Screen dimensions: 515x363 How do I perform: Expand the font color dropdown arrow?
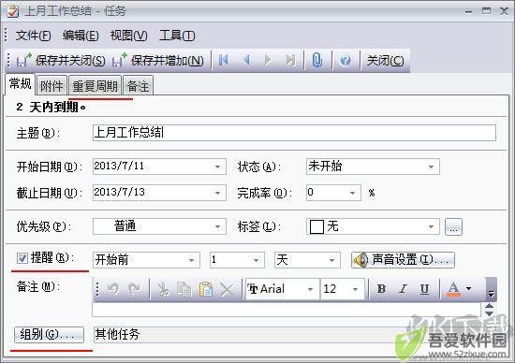469,289
